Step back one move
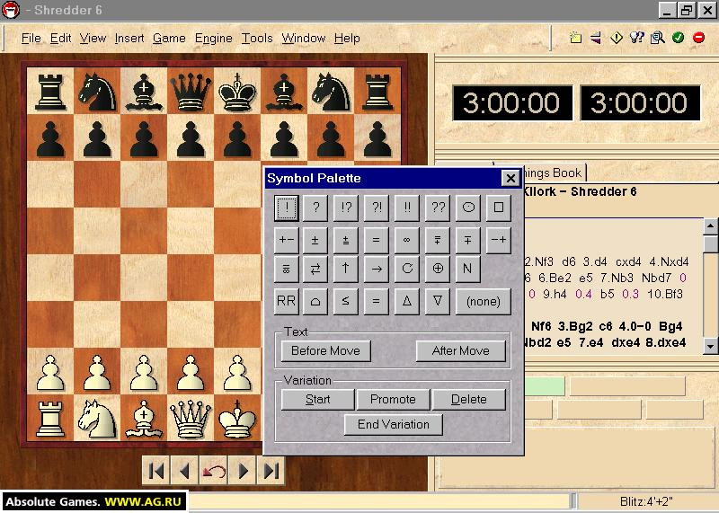The width and height of the screenshot is (719, 513). [185, 471]
